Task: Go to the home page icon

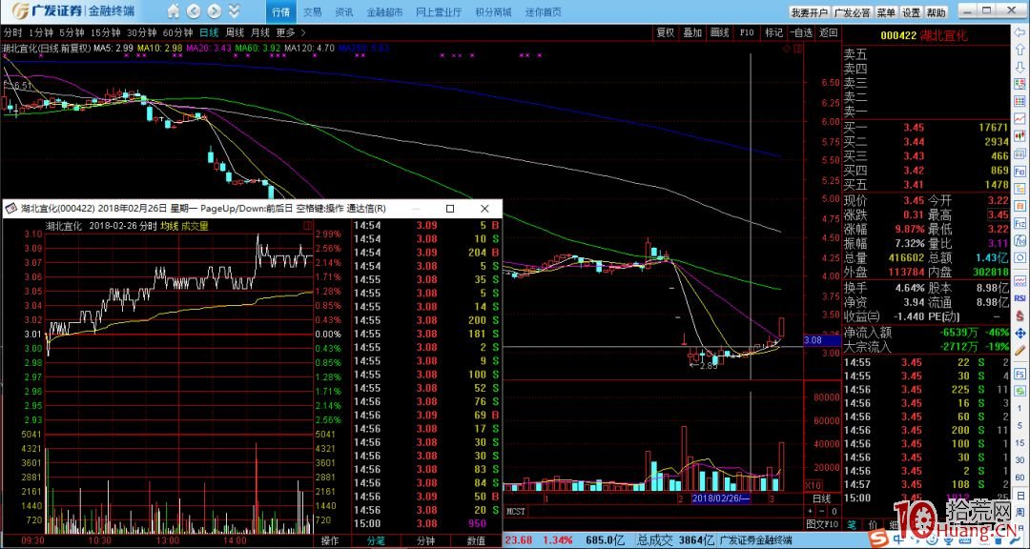Action: point(173,11)
